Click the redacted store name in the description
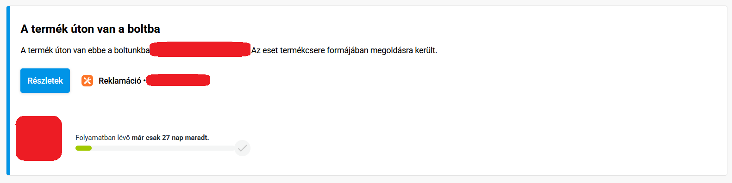Screen dimensions: 732x183 [200, 49]
